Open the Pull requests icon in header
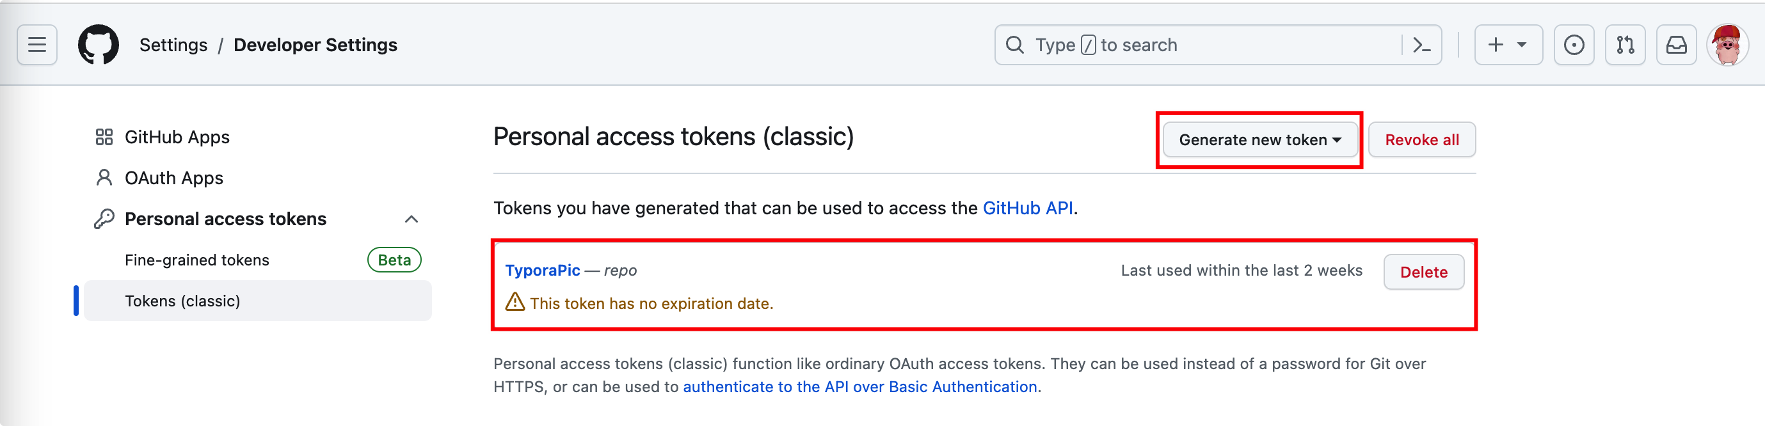Screen dimensions: 1765x426 [x=1625, y=45]
